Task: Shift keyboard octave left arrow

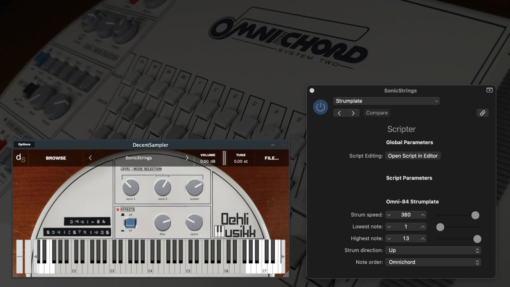Action: pyautogui.click(x=35, y=257)
